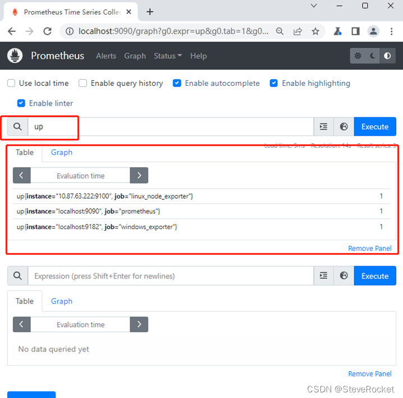This screenshot has width=403, height=398.
Task: Turn off Enable linter checkbox
Action: (21, 103)
